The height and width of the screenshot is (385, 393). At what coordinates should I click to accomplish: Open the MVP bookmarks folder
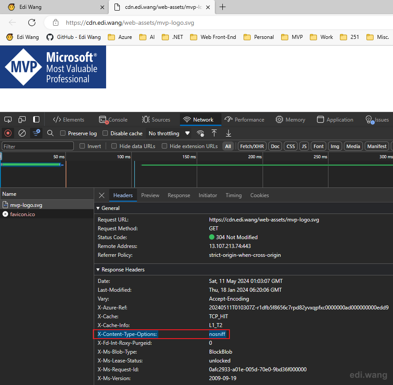click(292, 37)
